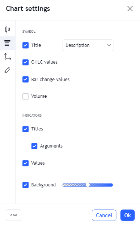Click the Cancel button
140x226 pixels.
click(104, 215)
